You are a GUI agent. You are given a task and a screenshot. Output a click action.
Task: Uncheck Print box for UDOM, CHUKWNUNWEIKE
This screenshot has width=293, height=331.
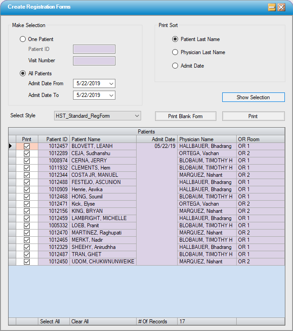click(27, 262)
